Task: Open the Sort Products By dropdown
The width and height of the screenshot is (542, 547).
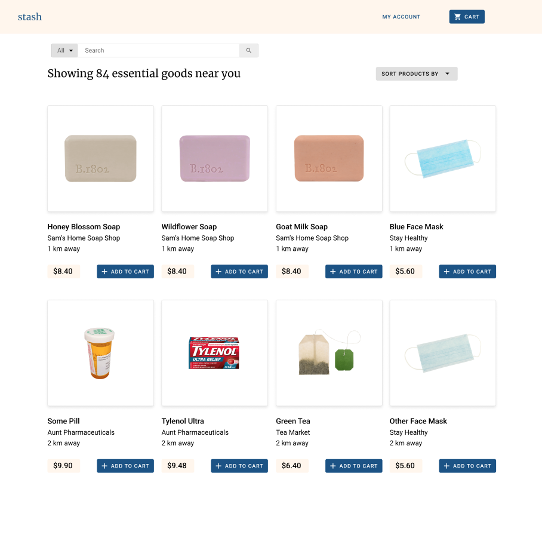Action: 417,73
